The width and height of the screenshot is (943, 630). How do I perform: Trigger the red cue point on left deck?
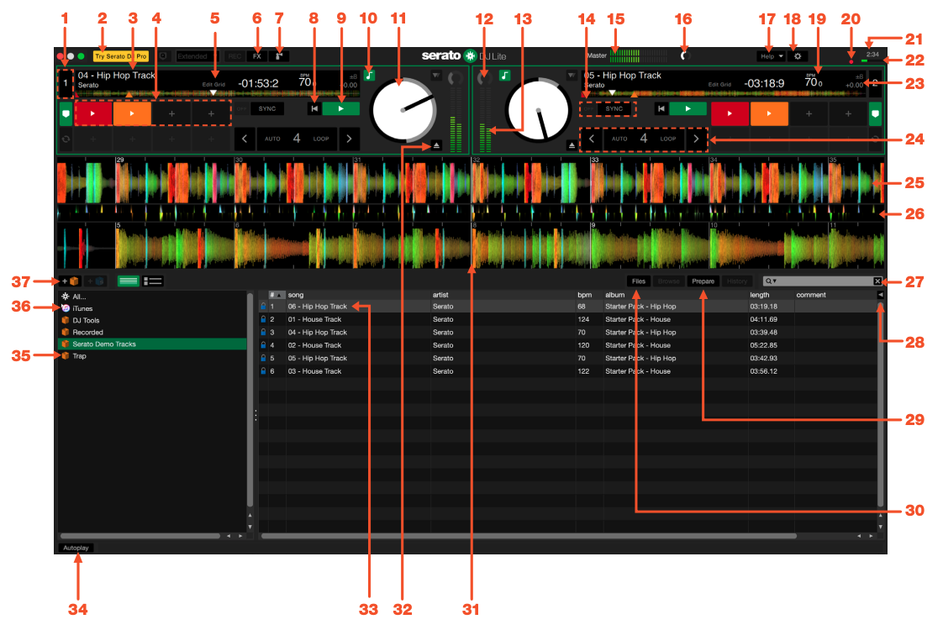(x=92, y=113)
